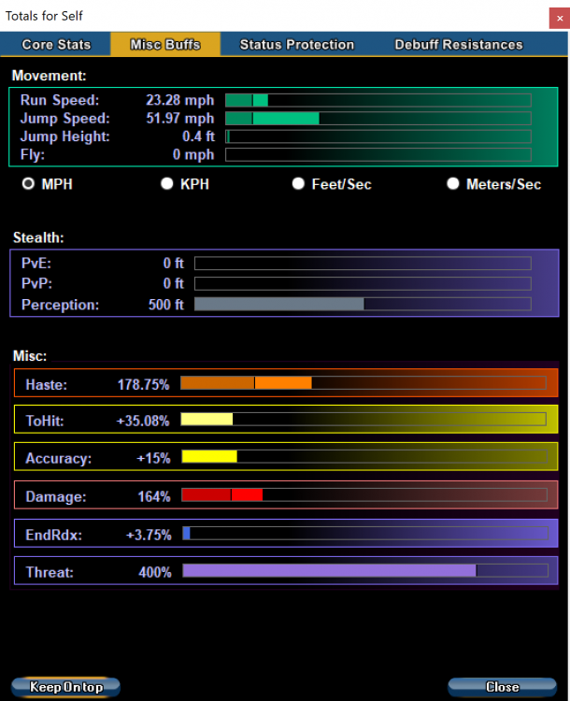
Task: Click the blue EndRdx bar
Action: [x=363, y=533]
